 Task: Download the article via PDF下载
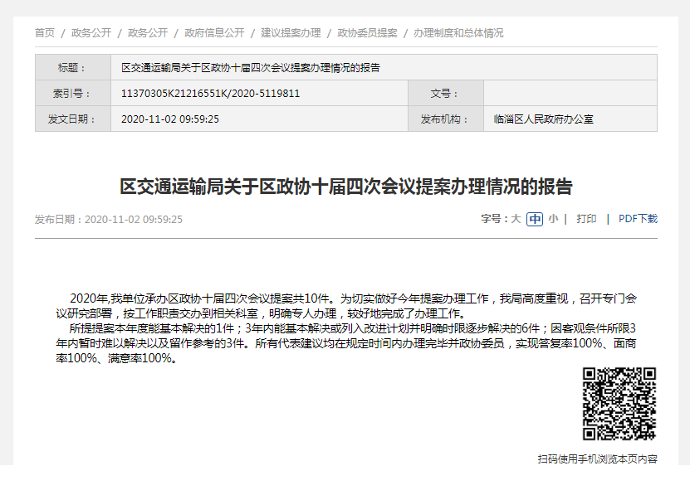(x=638, y=219)
